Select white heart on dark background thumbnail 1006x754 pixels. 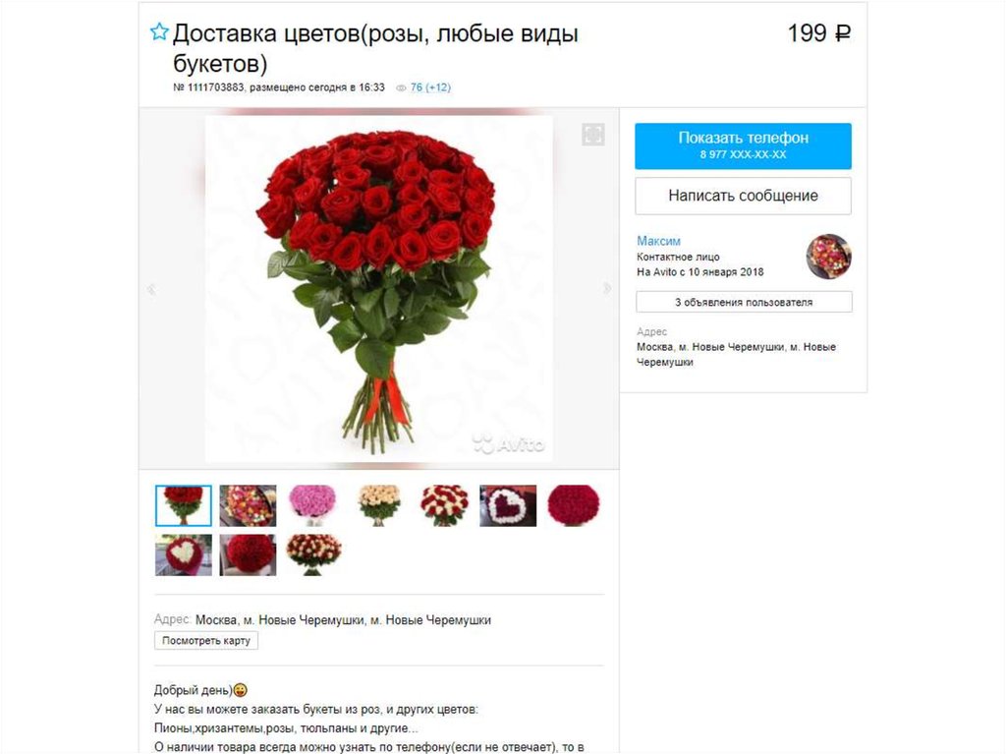pyautogui.click(x=508, y=506)
